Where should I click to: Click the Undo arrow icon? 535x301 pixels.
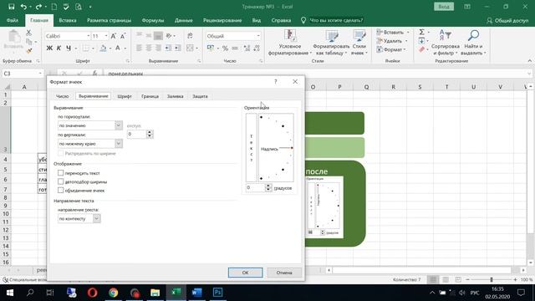pyautogui.click(x=23, y=7)
